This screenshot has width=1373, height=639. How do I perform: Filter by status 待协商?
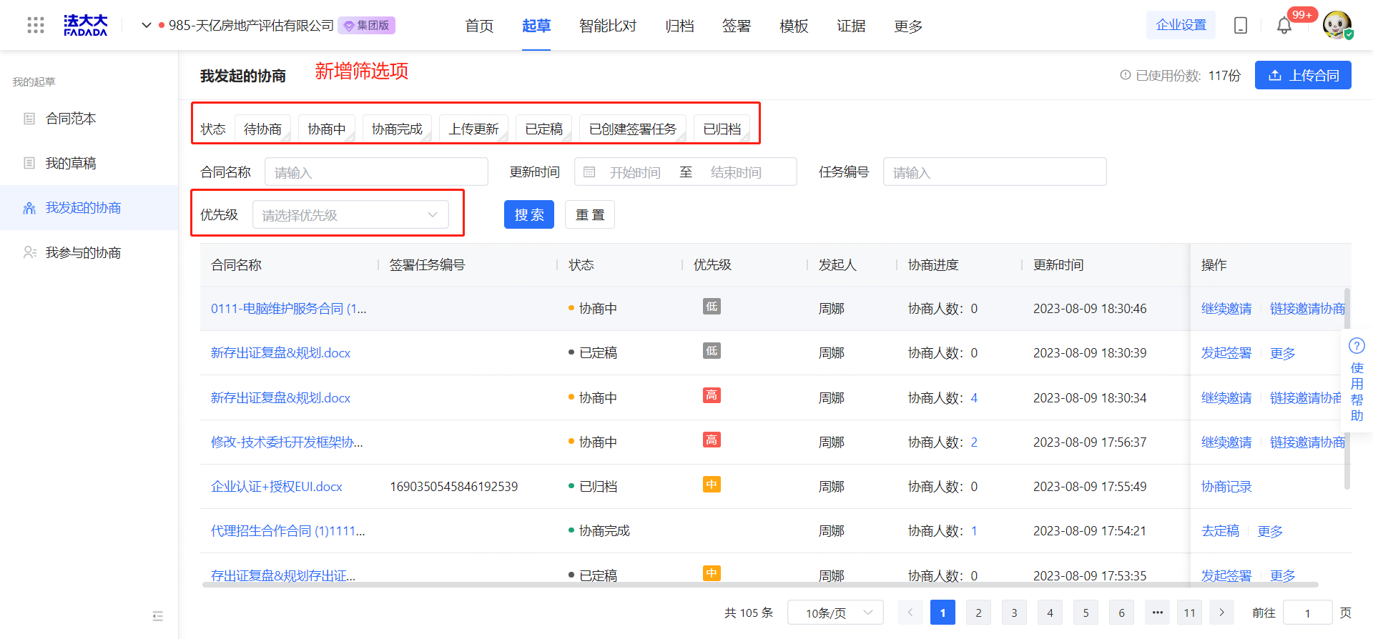[262, 129]
